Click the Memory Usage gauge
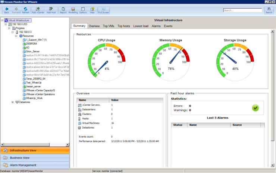 pos(171,62)
